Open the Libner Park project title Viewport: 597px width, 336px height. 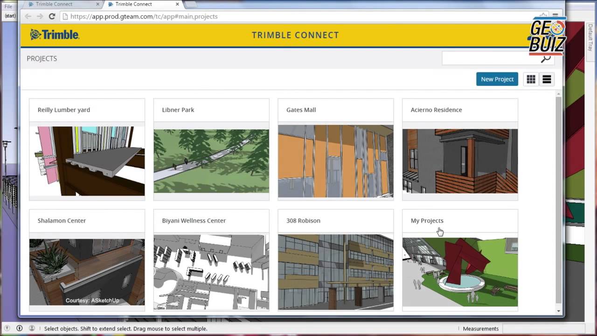click(178, 110)
